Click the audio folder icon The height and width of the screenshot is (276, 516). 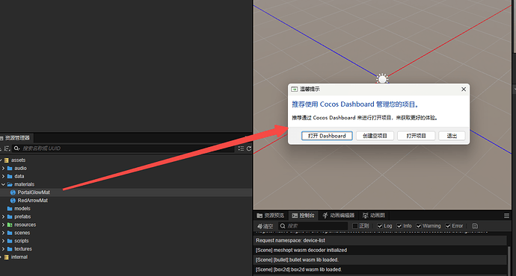[x=10, y=168]
